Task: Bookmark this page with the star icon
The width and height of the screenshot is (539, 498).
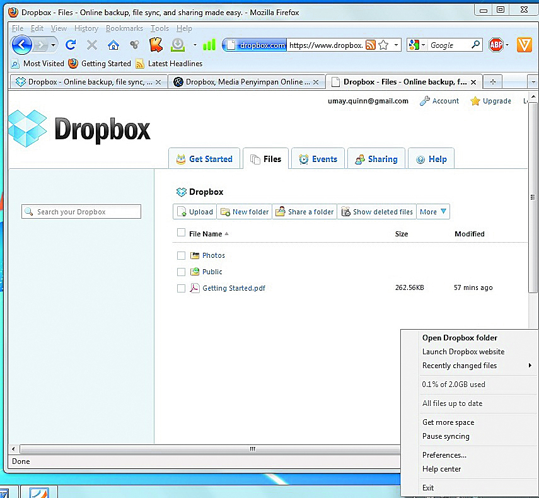Action: pos(383,45)
